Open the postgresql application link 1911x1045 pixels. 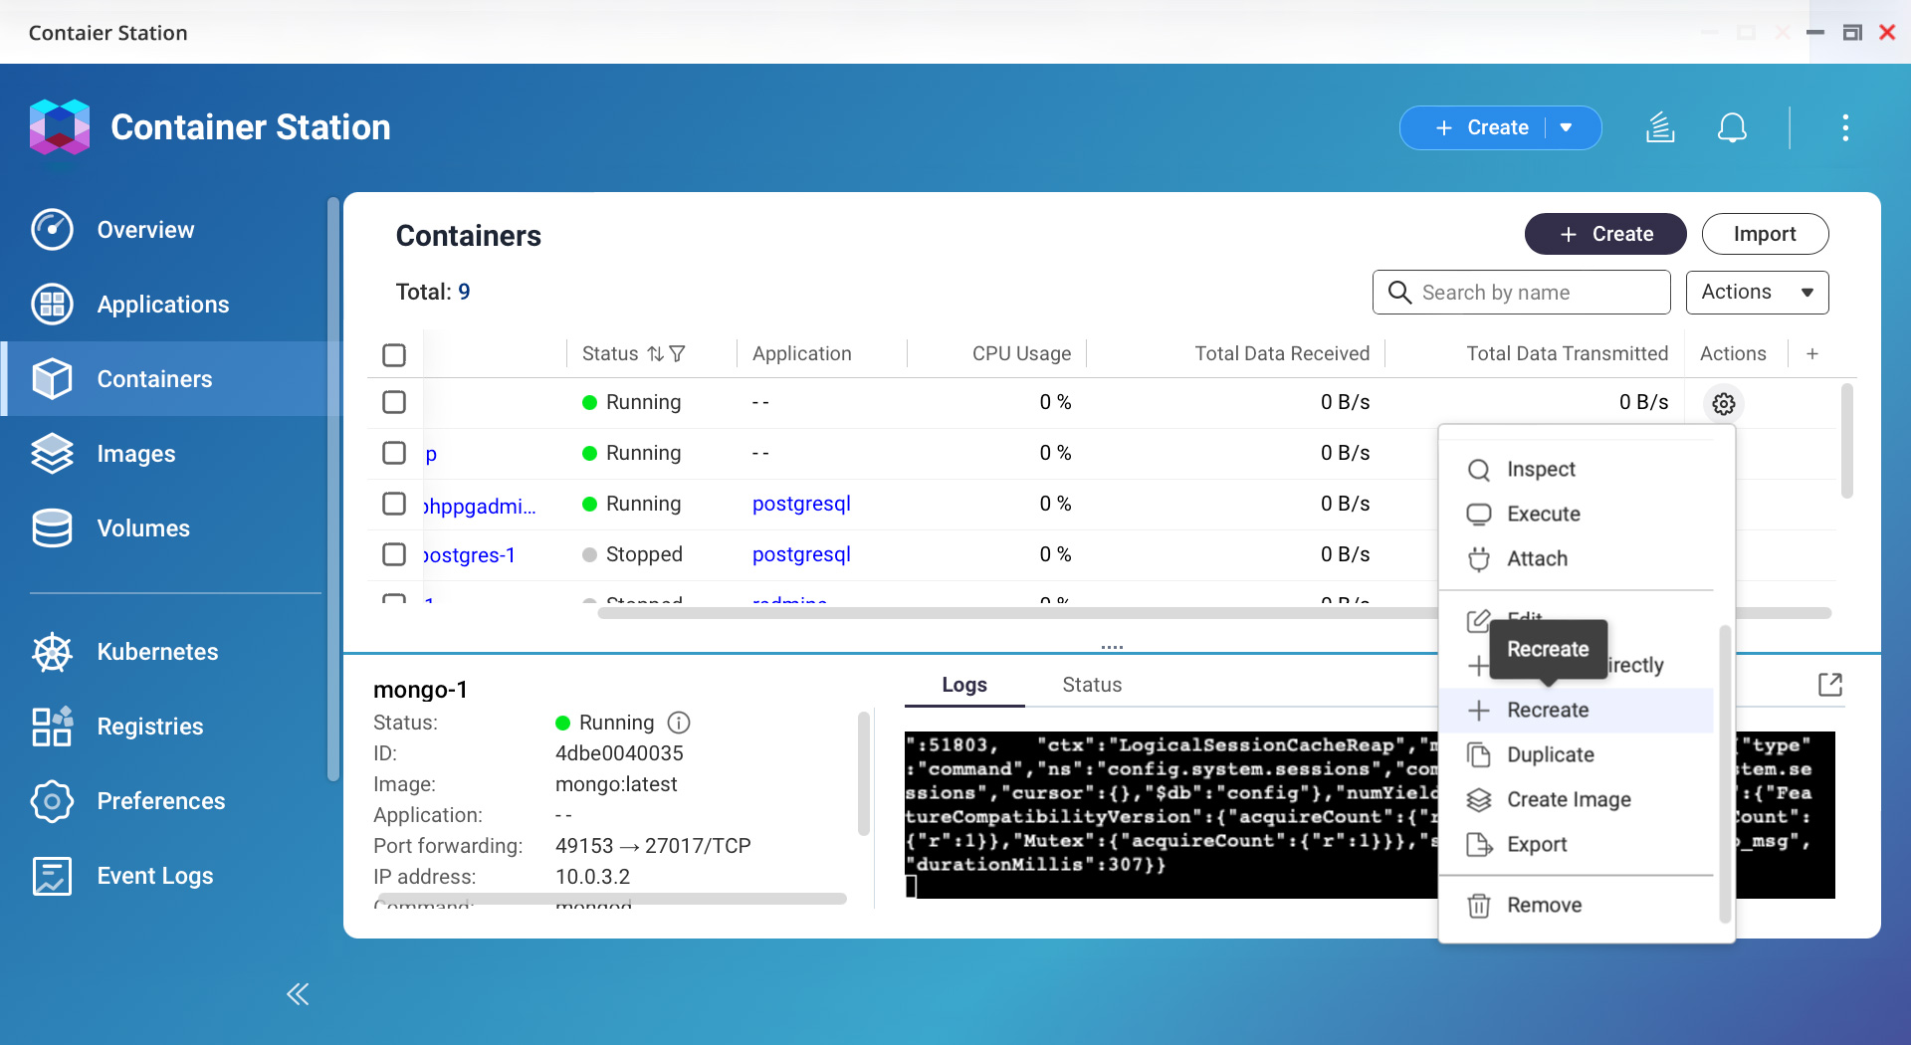(x=801, y=504)
